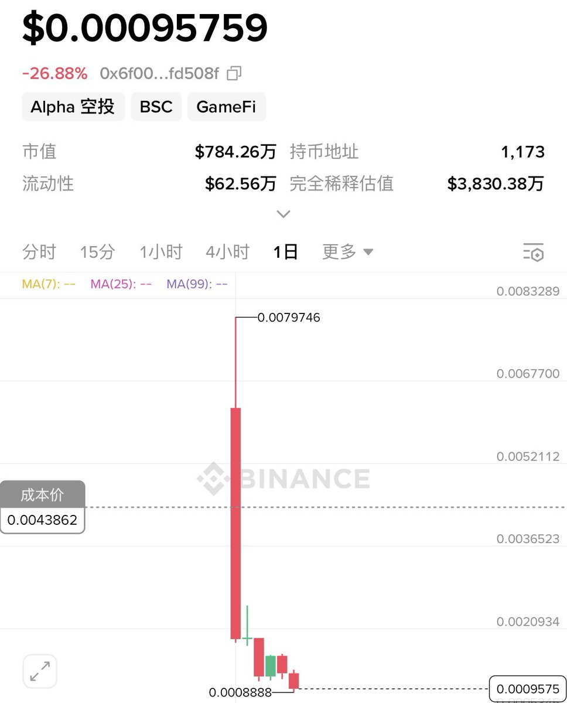Select the 分时 timeframe tab
This screenshot has height=703, width=567.
[x=39, y=252]
